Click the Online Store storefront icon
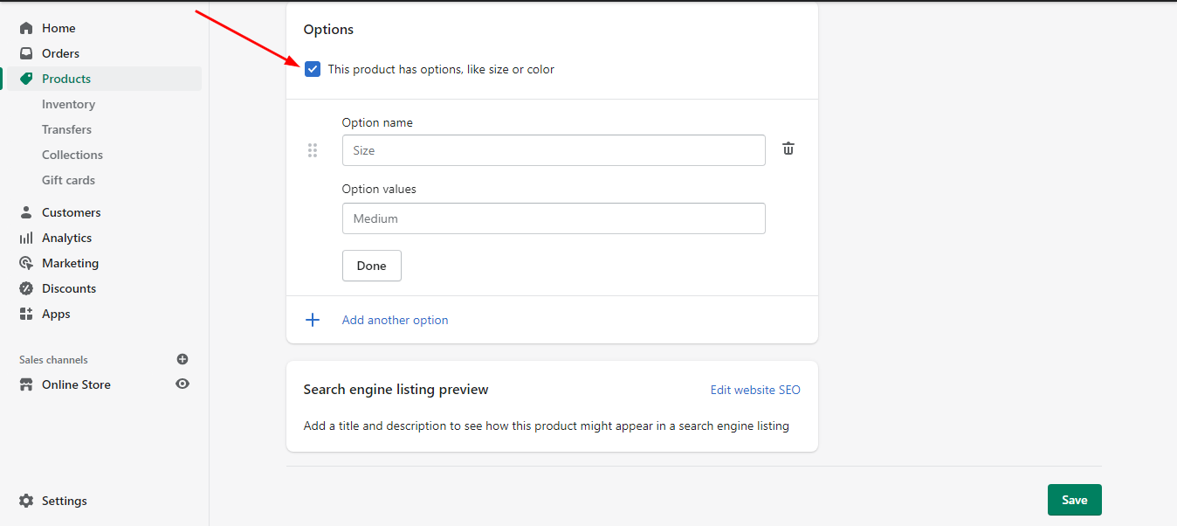Screen dimensions: 1177x526 coord(26,384)
